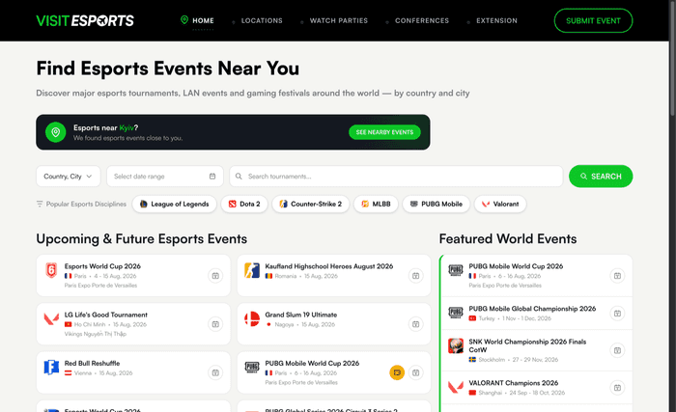Image resolution: width=676 pixels, height=412 pixels.
Task: Add SNK World Championship 2026 Finals to calendar
Action: tap(617, 350)
